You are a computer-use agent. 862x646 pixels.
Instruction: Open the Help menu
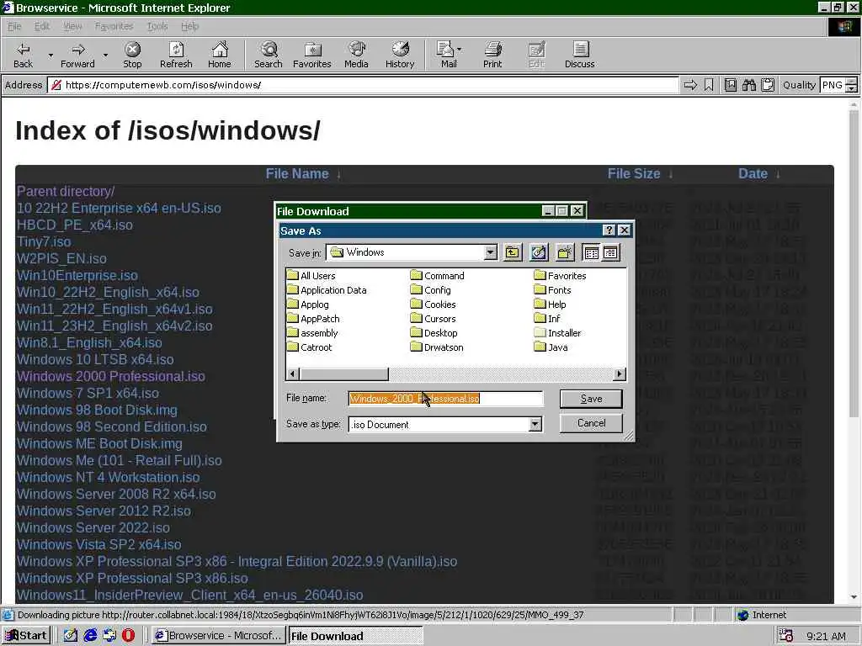click(x=189, y=26)
